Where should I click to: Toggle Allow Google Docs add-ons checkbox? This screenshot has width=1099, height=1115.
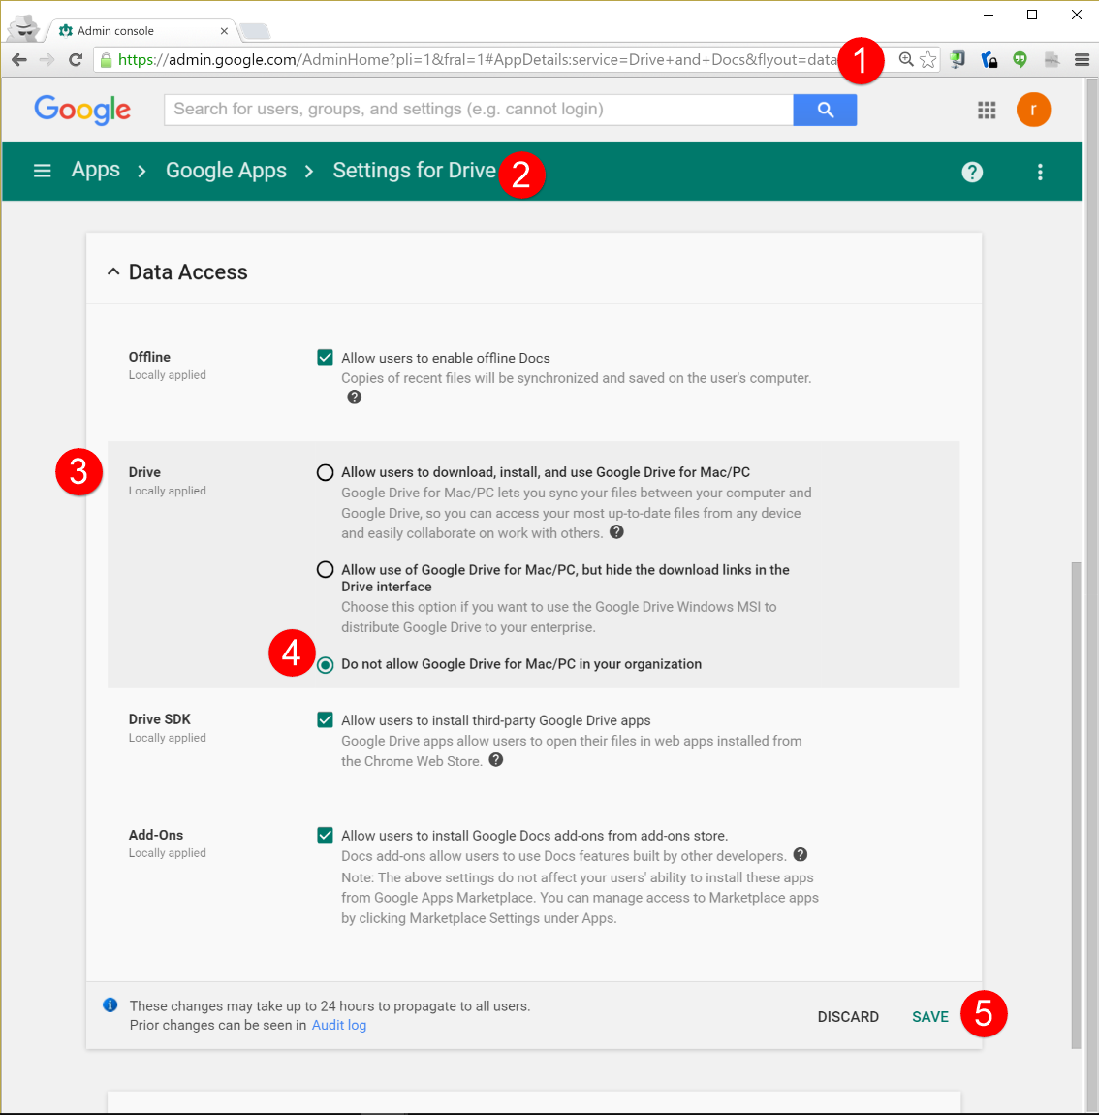[325, 835]
